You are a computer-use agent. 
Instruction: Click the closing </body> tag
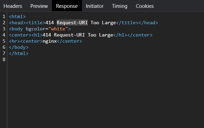tap(18, 47)
